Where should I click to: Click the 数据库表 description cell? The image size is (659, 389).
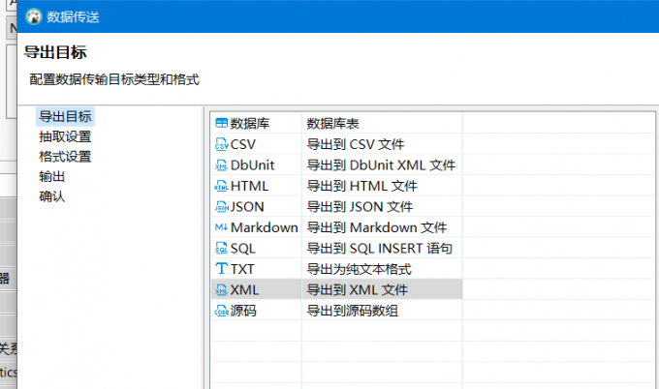click(332, 123)
